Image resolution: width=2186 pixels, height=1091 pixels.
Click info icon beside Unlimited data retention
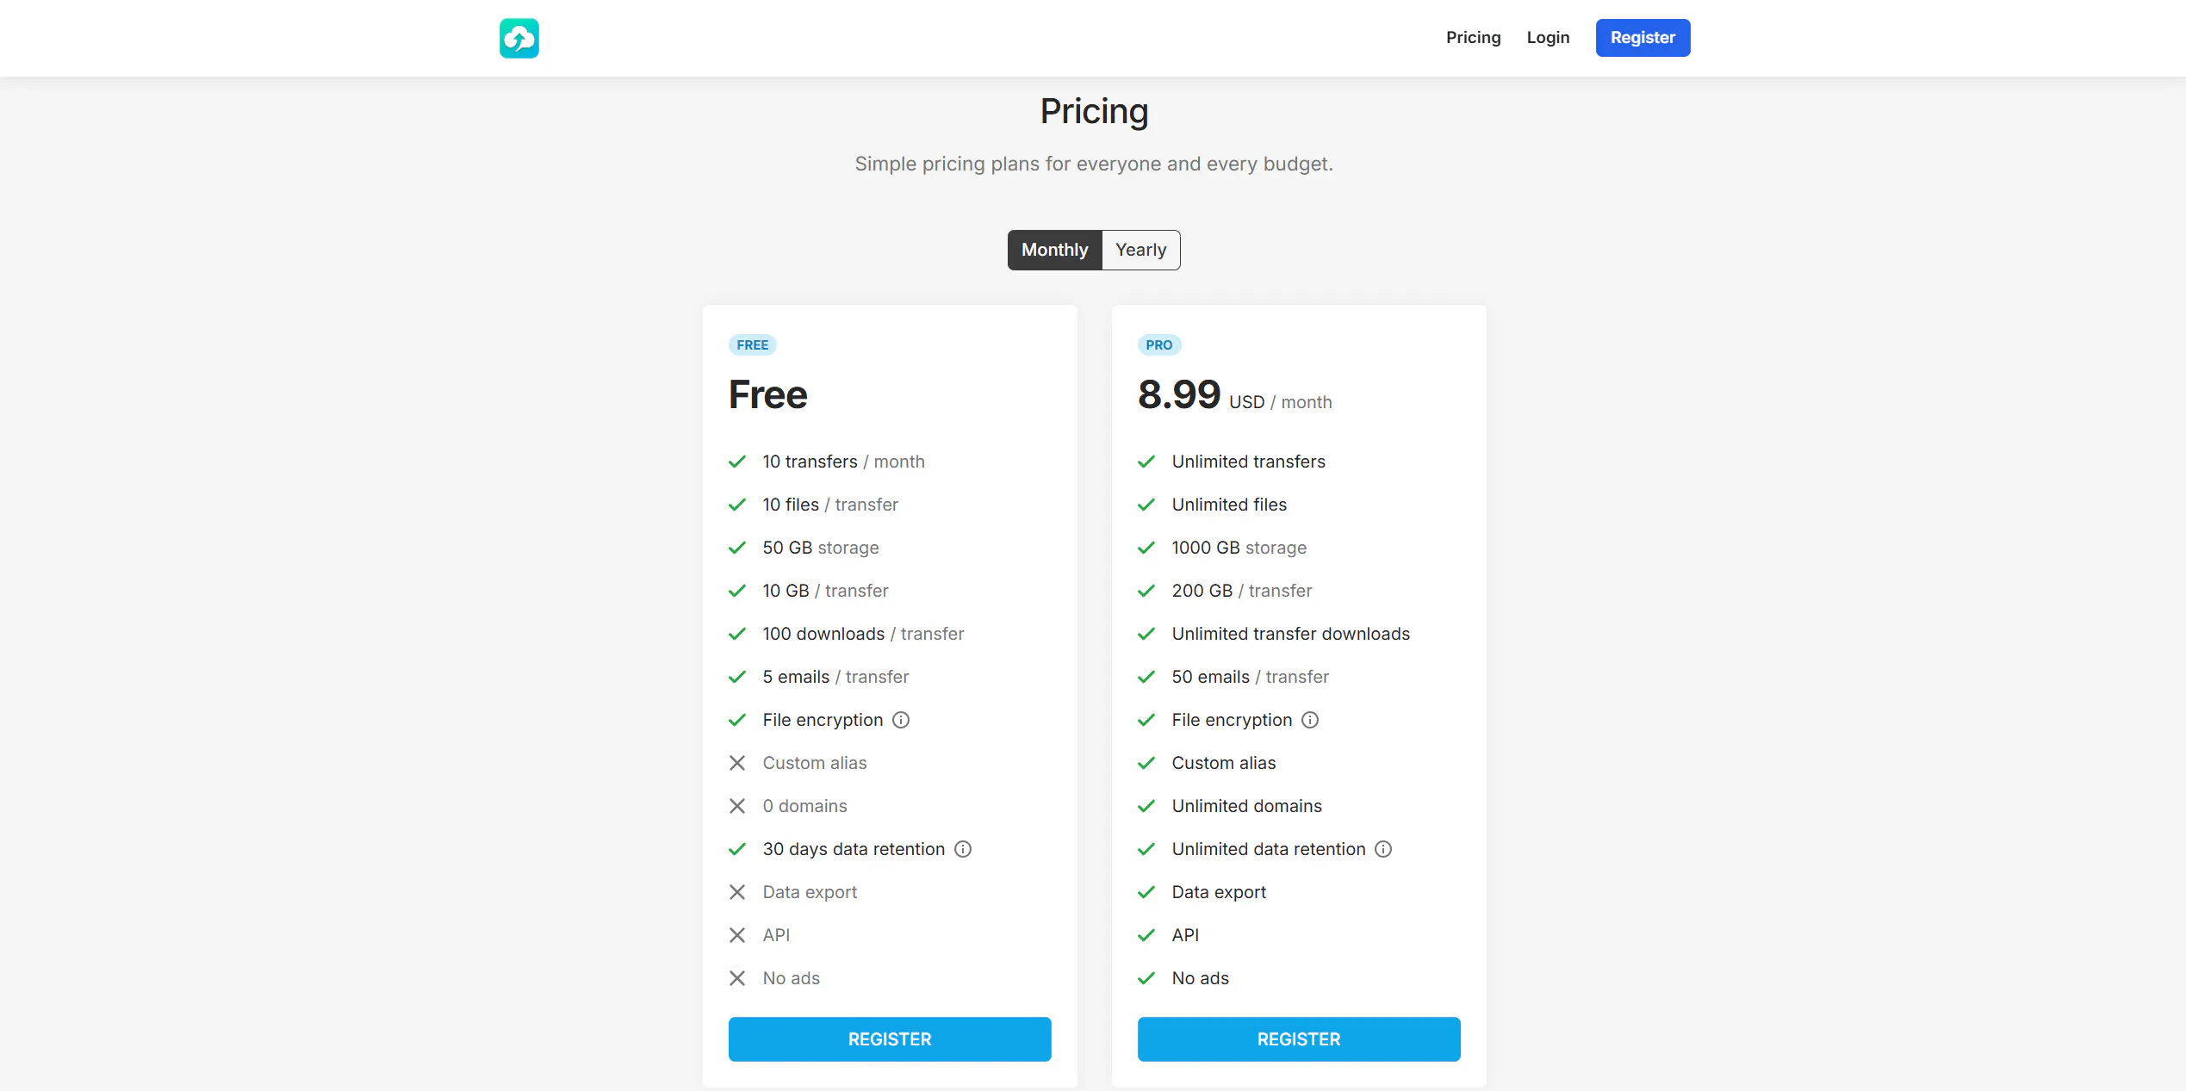pyautogui.click(x=1382, y=849)
